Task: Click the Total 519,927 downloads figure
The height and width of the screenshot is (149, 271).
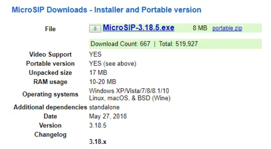Action: click(178, 44)
